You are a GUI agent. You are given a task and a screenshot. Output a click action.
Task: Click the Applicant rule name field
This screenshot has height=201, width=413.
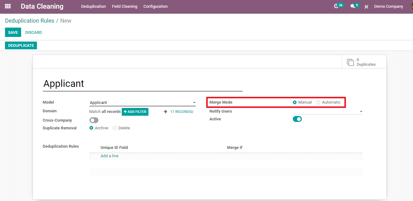point(142,84)
